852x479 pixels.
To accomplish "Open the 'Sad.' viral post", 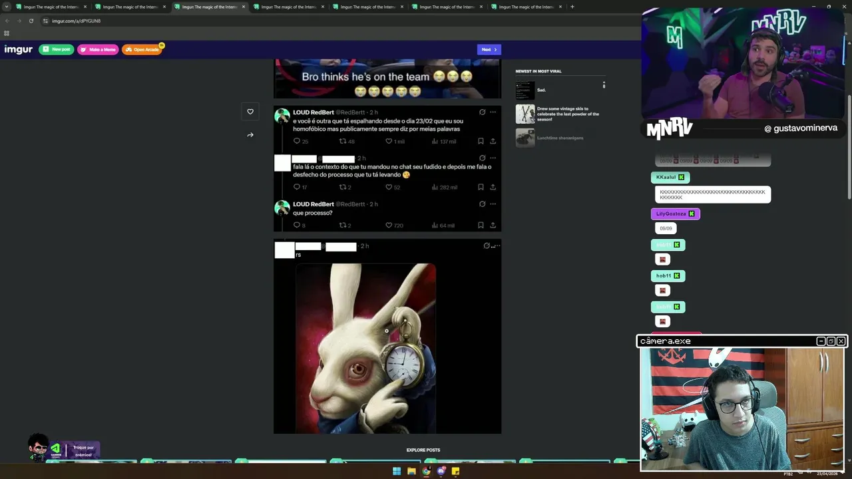I will [x=541, y=90].
